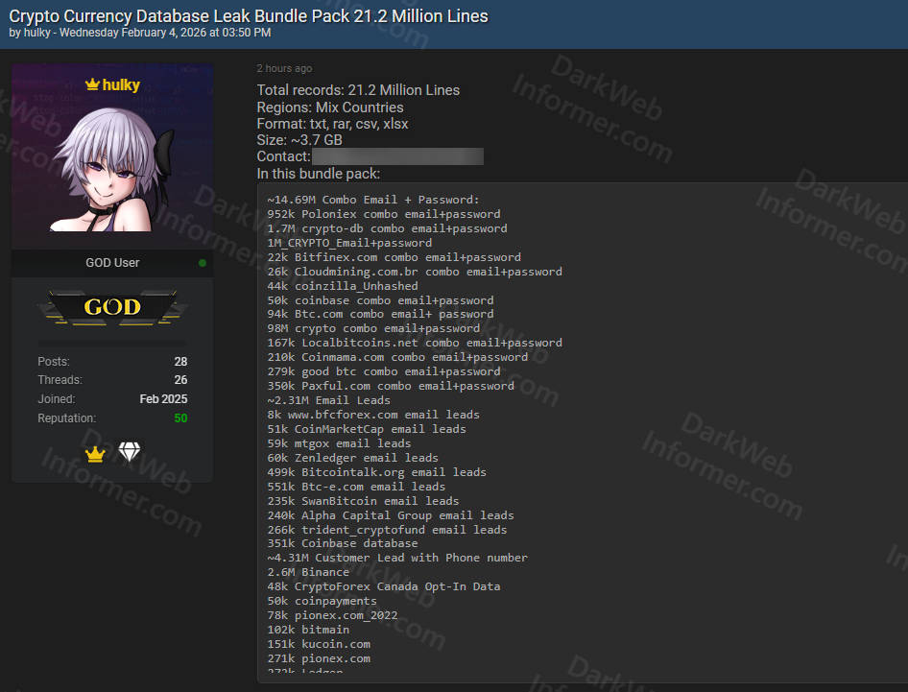This screenshot has height=692, width=908.
Task: Click the thread title heading
Action: tap(249, 16)
